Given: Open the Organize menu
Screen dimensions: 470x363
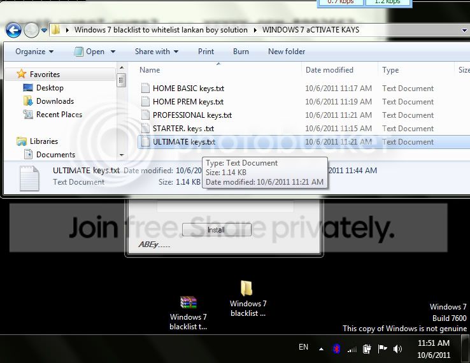Looking at the screenshot, I should coord(34,52).
